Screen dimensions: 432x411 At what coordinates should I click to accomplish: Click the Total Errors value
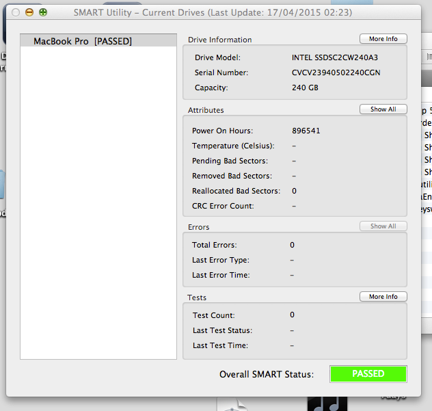(x=292, y=245)
